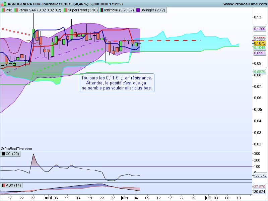The height and width of the screenshot is (201, 268).
Task: Click the 0,04 price axis tick
Action: (258, 121)
